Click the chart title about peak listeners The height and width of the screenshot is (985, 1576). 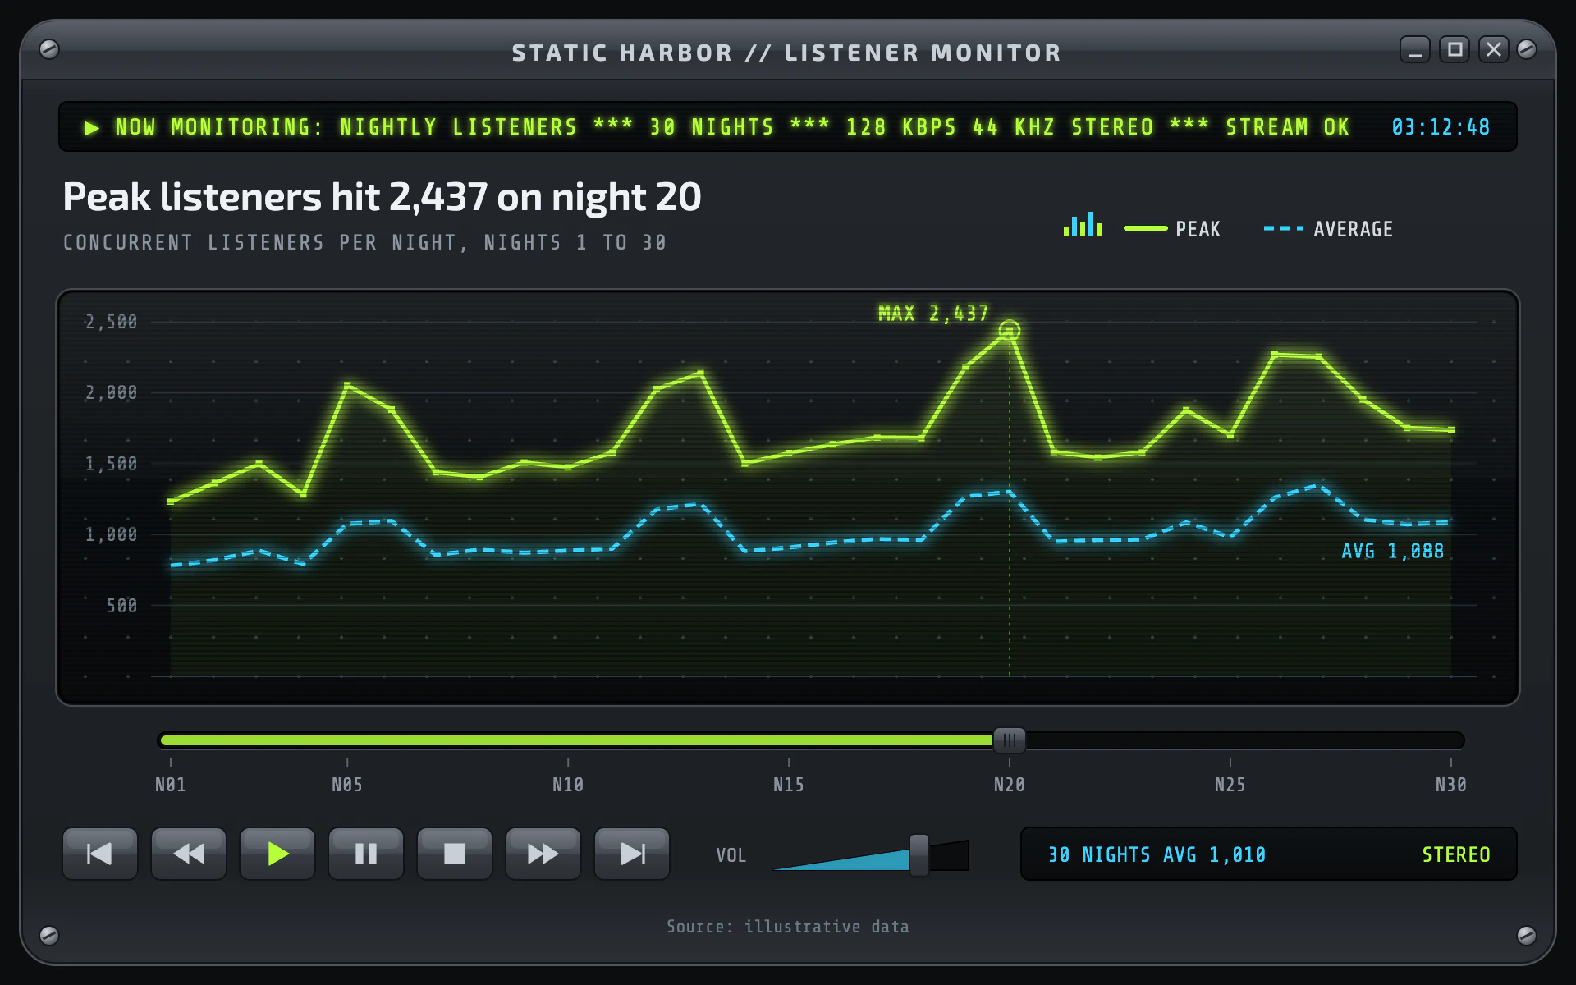coord(382,197)
